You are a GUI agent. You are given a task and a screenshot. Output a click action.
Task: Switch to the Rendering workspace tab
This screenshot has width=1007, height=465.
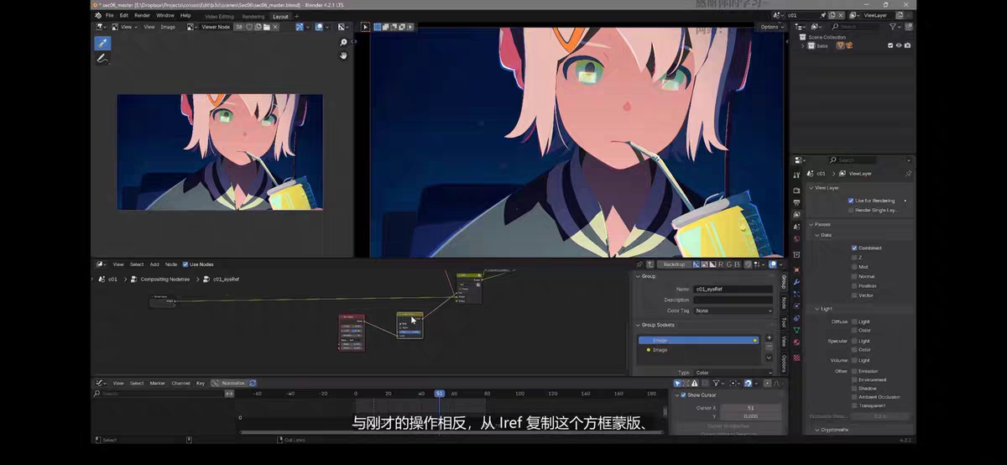pos(253,16)
